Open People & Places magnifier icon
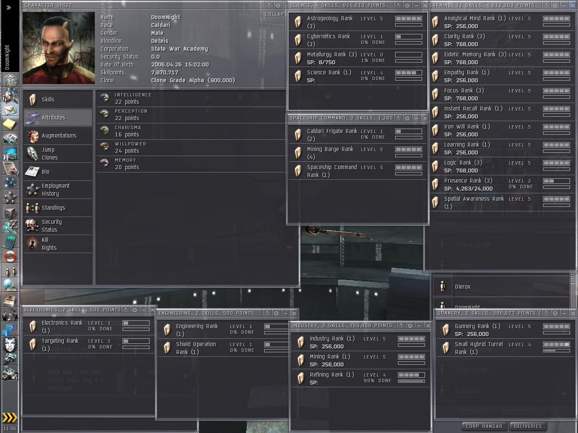 pos(10,95)
